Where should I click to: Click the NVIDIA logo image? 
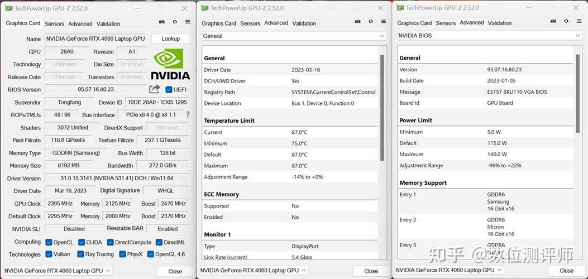170,64
